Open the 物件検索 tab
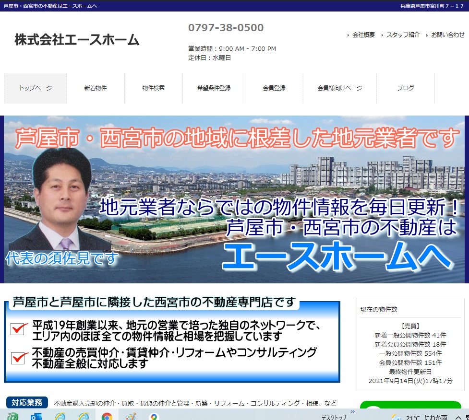The image size is (469, 420). click(154, 88)
